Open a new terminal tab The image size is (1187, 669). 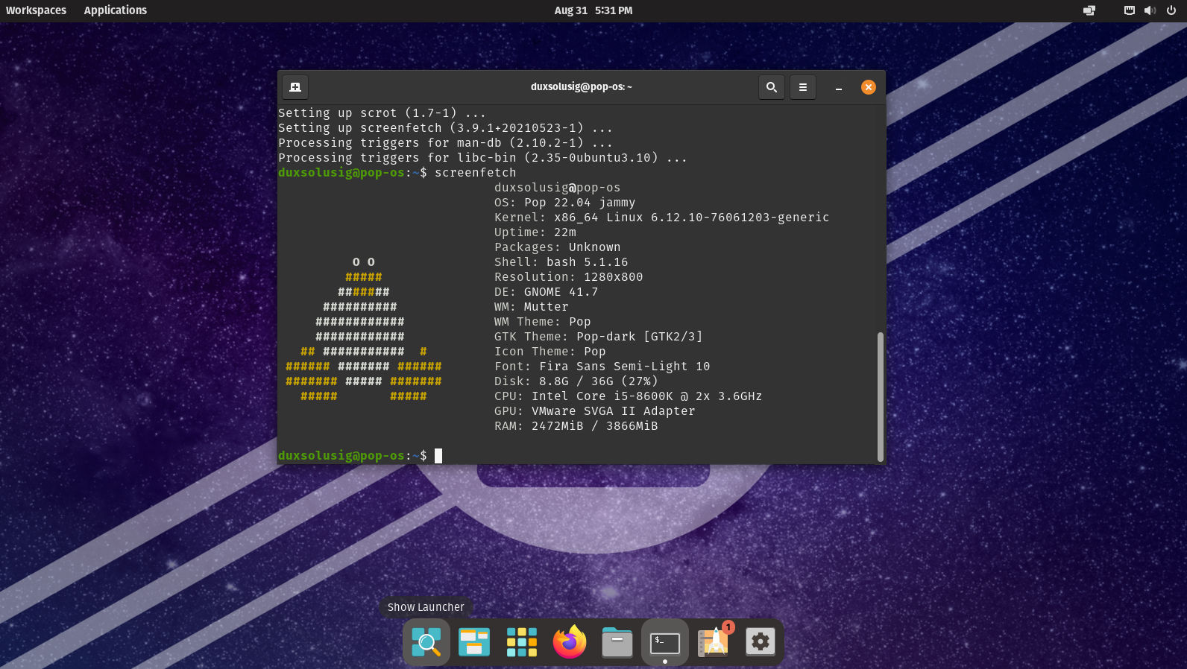click(295, 87)
